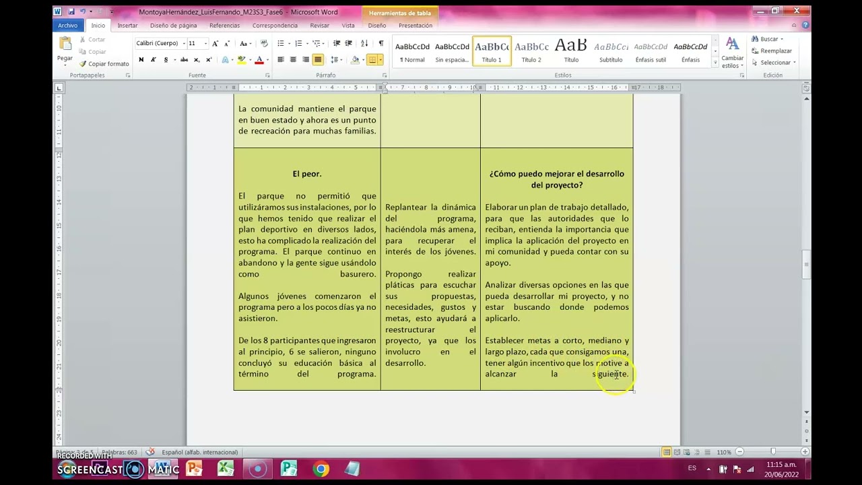The image size is (862, 485).
Task: Apply the Subtítulo style
Action: [611, 51]
